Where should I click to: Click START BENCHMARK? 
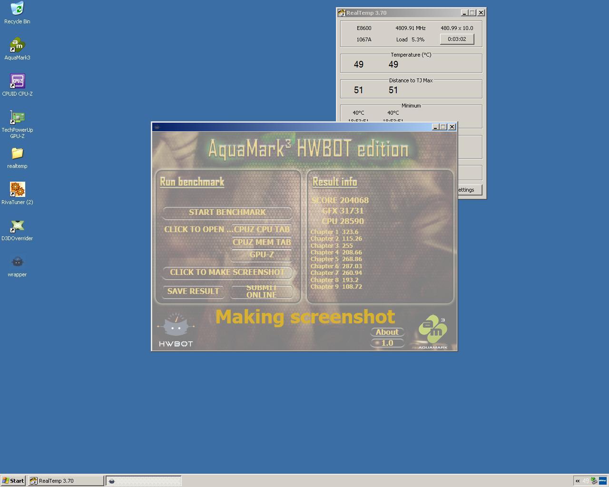(x=227, y=212)
